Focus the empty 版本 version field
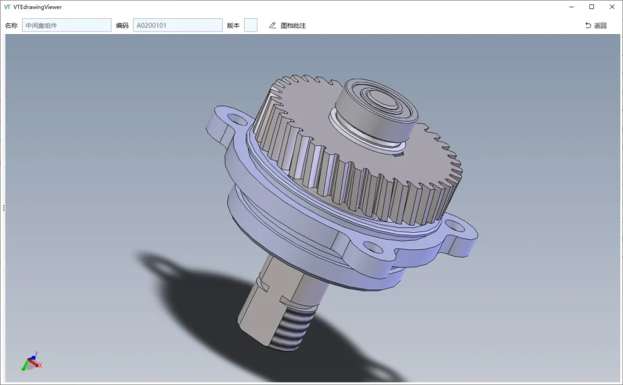 (251, 25)
